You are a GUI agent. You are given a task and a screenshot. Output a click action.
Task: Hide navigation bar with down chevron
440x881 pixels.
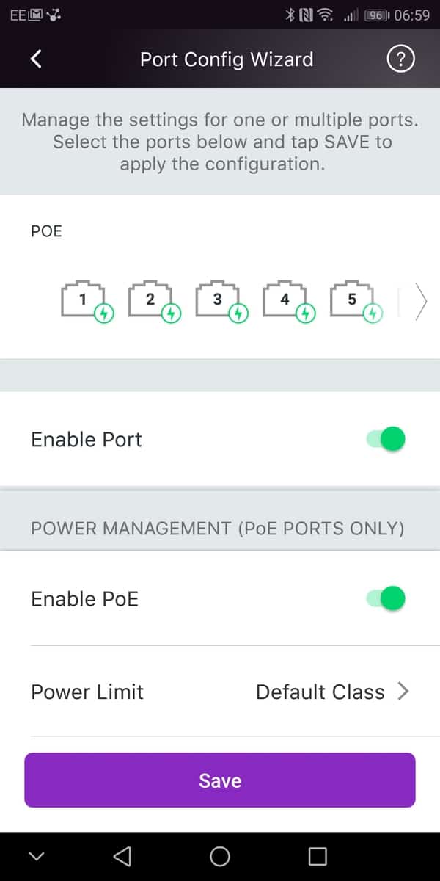[38, 856]
